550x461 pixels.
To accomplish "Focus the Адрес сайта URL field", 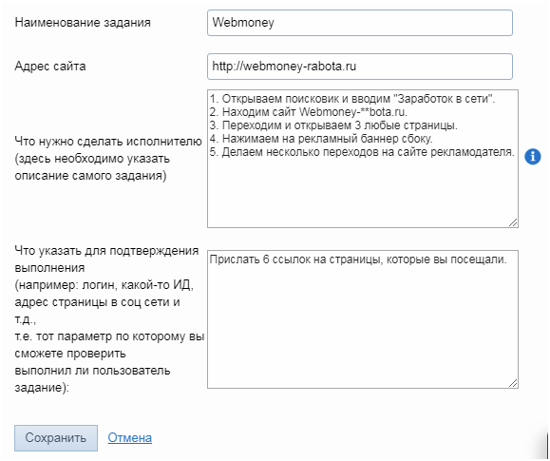I will tap(360, 67).
